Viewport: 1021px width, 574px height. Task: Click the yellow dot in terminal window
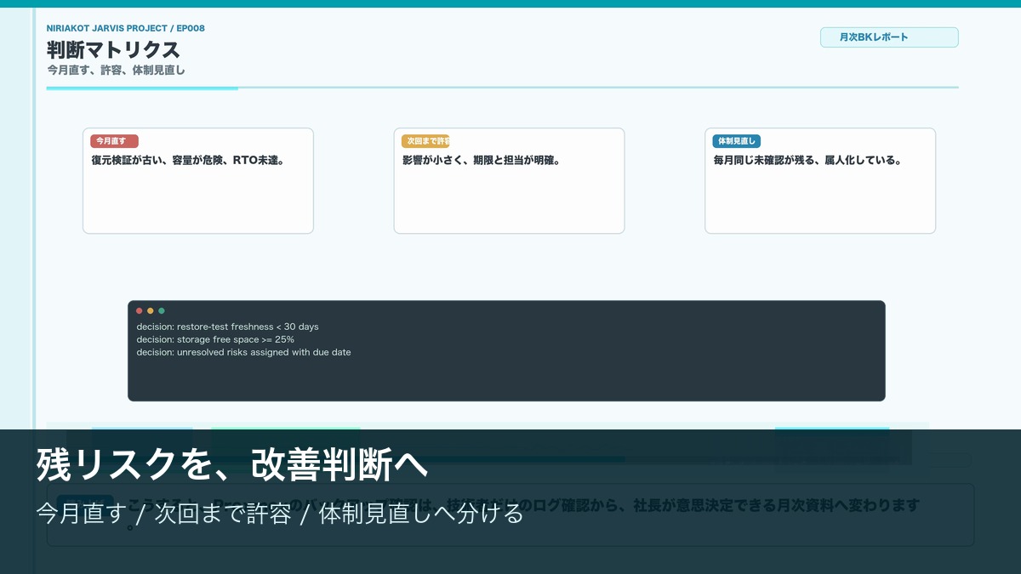(151, 311)
